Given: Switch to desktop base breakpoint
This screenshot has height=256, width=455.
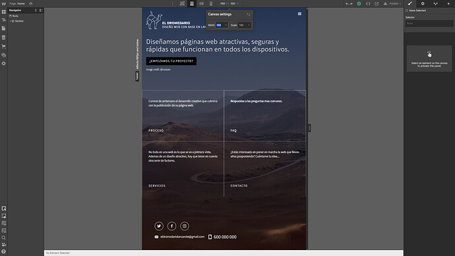Looking at the screenshot, I should [182, 3].
